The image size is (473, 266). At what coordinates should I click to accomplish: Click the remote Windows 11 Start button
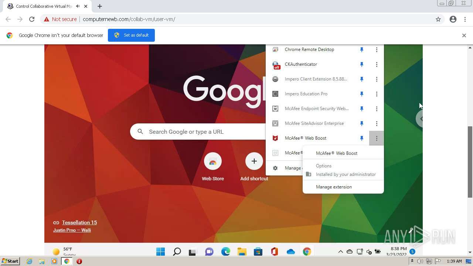160,252
